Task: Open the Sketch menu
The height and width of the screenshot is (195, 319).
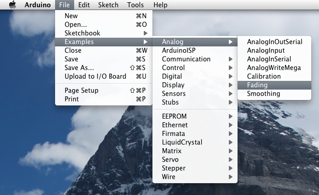Action: (108, 5)
